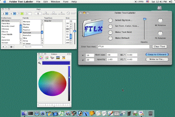Select the Select Bg Icon option
The width and height of the screenshot is (175, 117).
click(110, 20)
